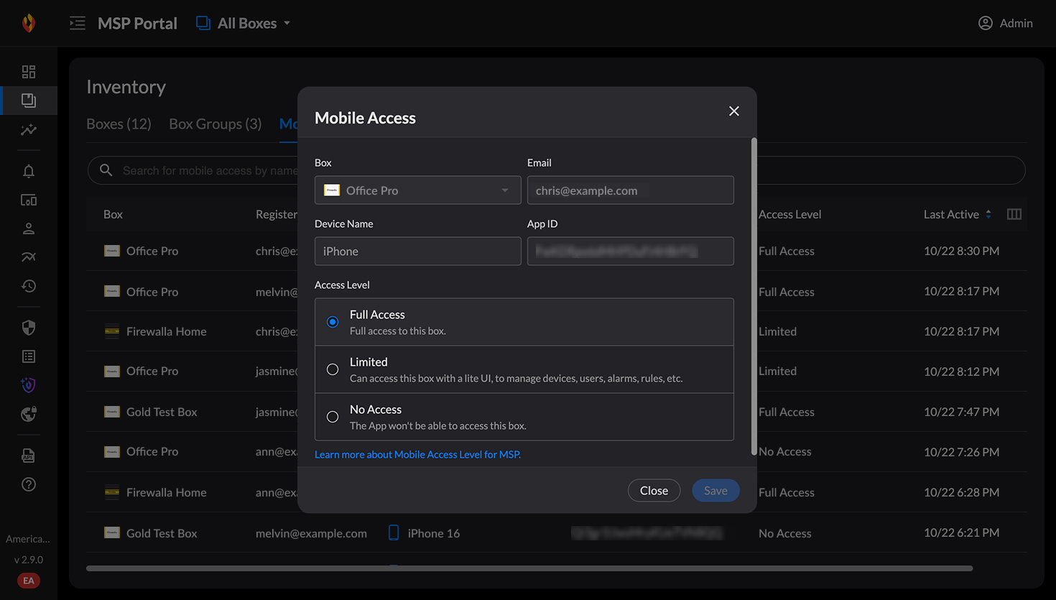This screenshot has width=1056, height=600.
Task: Open the devices sidebar icon
Action: click(29, 200)
